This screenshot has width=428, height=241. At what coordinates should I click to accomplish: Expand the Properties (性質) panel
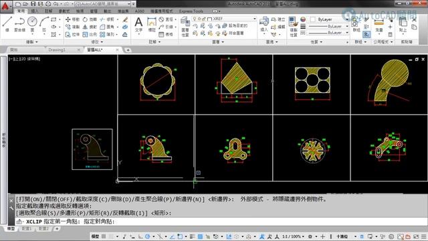[316, 42]
